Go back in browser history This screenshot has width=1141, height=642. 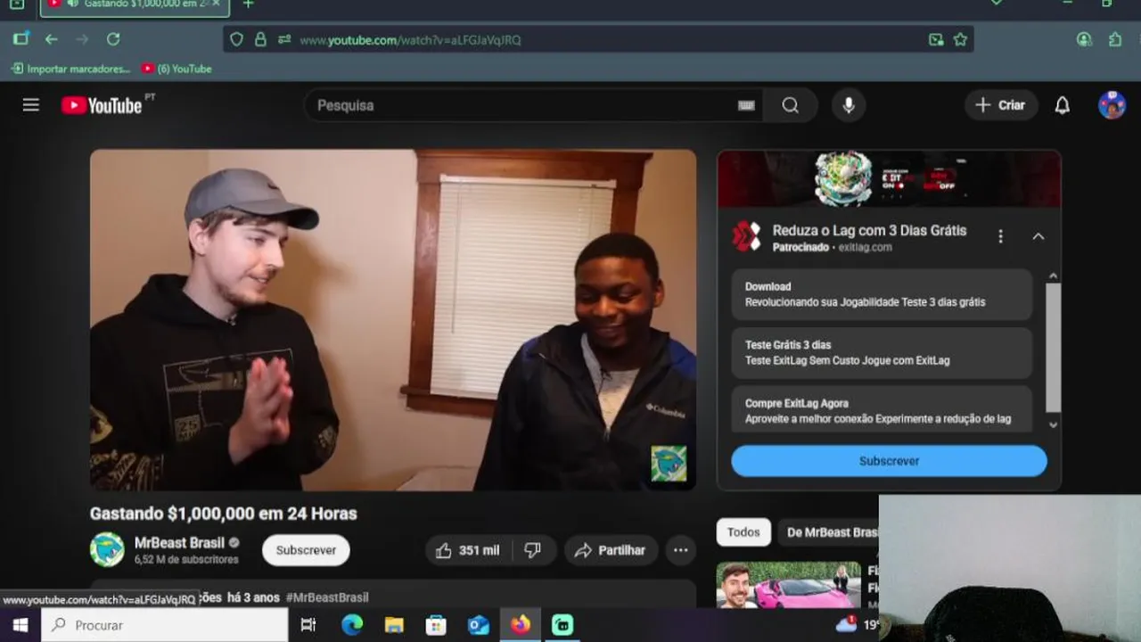(51, 39)
